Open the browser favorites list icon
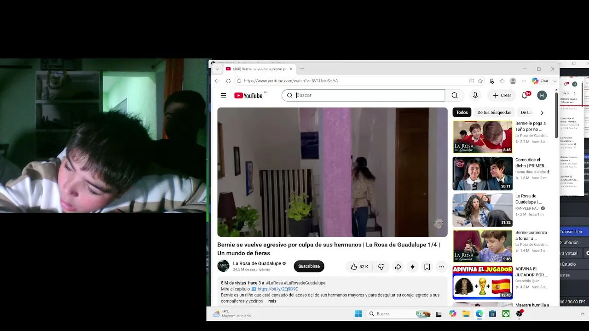Screen dimensions: 589x331 502,81
